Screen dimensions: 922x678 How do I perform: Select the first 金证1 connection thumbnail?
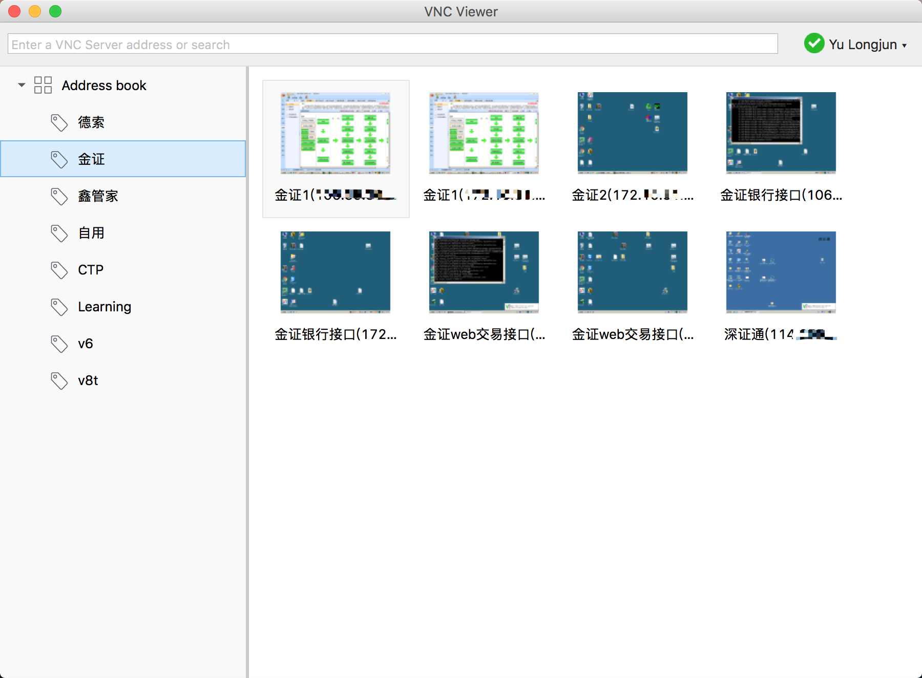pos(336,133)
